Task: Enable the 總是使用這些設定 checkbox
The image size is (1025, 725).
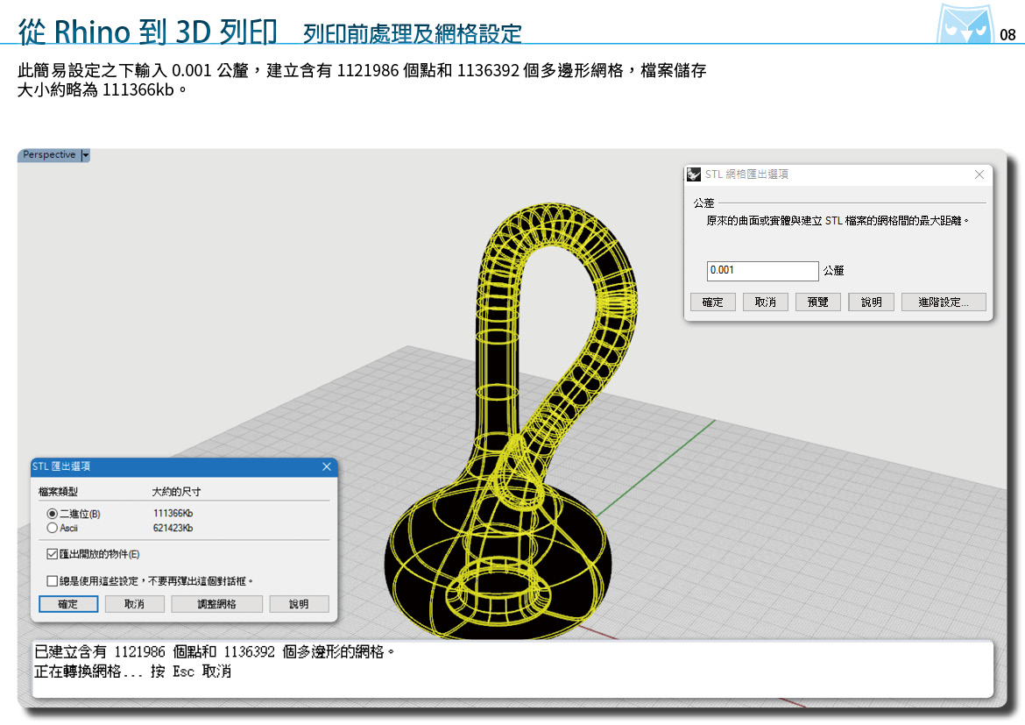Action: tap(53, 581)
